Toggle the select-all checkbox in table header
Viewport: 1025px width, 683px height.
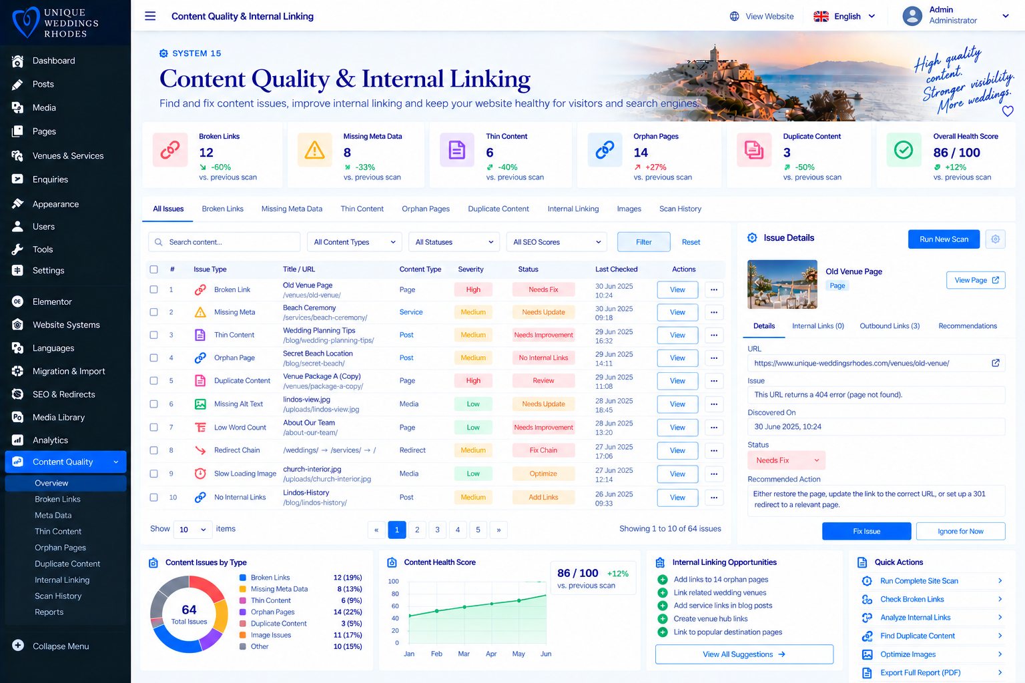point(154,269)
